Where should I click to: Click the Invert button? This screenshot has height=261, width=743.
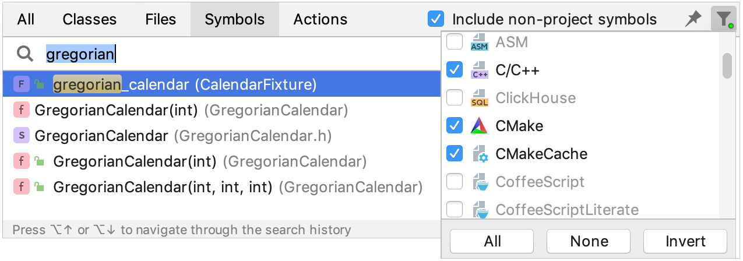[685, 241]
